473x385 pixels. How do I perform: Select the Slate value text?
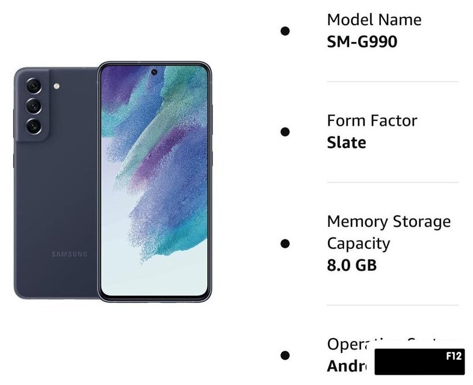pyautogui.click(x=347, y=143)
